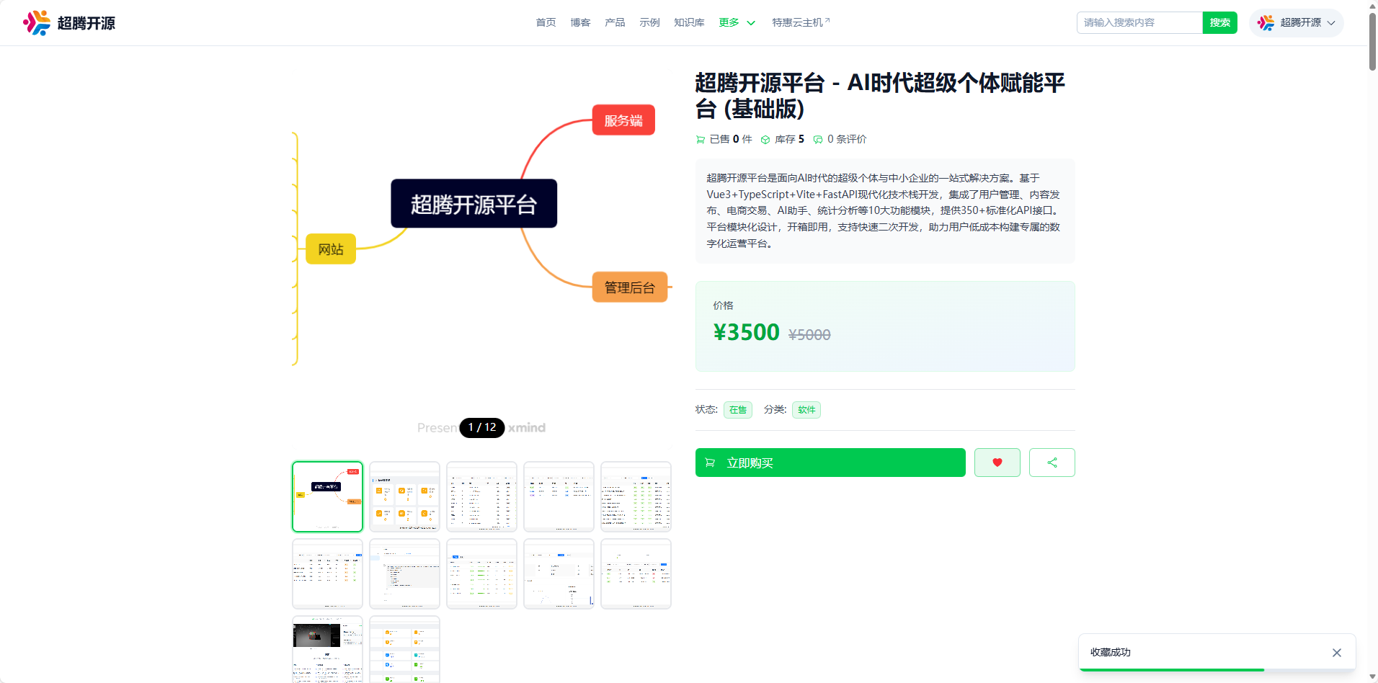This screenshot has height=683, width=1378.
Task: Click the review bubble icon beside 0 条评价
Action: tap(817, 139)
